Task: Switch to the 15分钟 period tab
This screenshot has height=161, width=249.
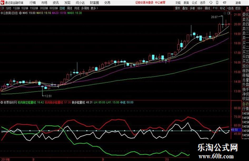Action: 34,8
